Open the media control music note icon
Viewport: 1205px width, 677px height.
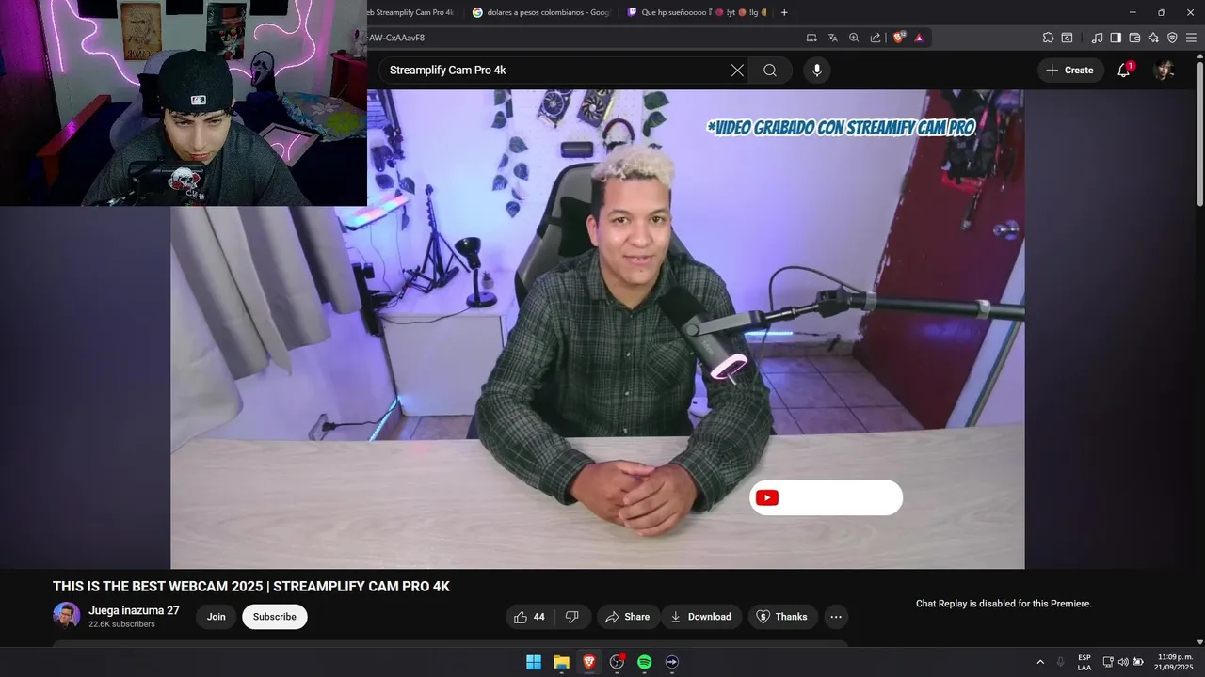click(x=1097, y=38)
